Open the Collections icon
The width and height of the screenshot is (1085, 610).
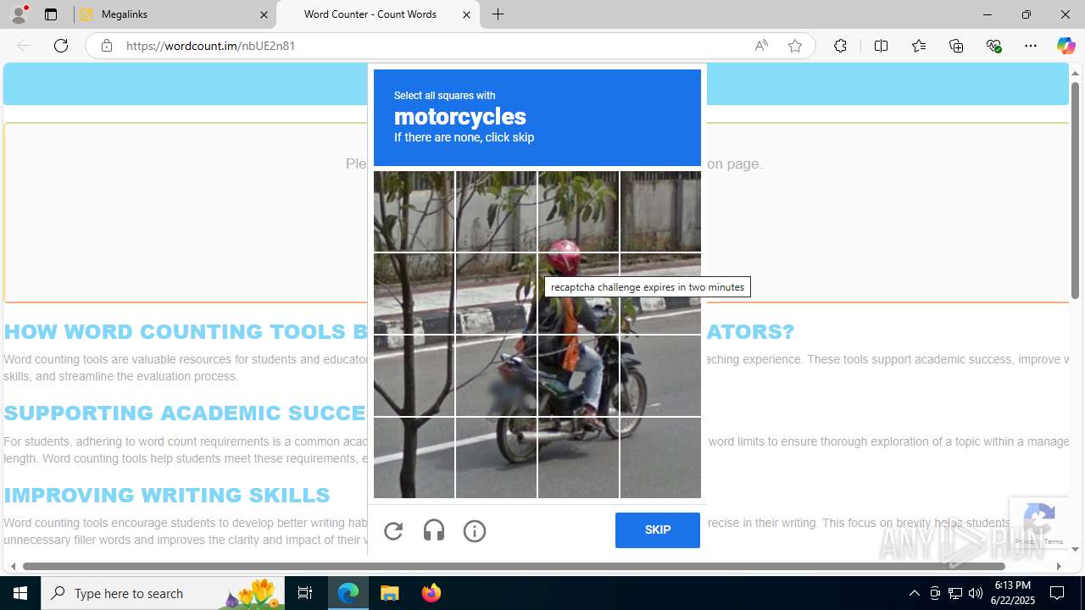coord(956,46)
